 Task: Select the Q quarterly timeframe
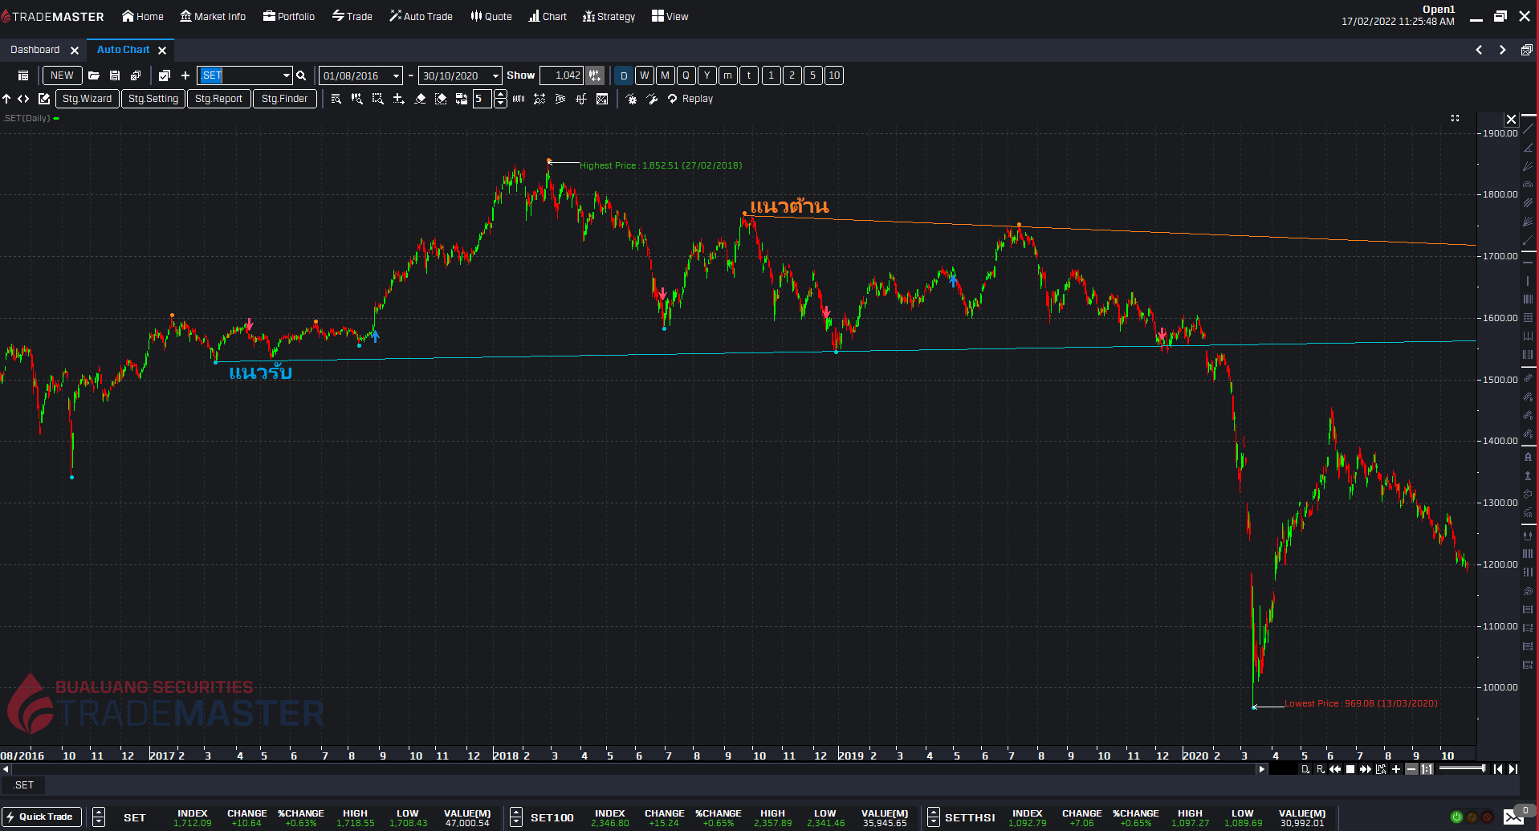(x=686, y=75)
